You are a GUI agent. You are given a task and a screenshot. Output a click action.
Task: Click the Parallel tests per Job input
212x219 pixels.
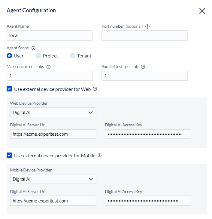[x=145, y=76]
